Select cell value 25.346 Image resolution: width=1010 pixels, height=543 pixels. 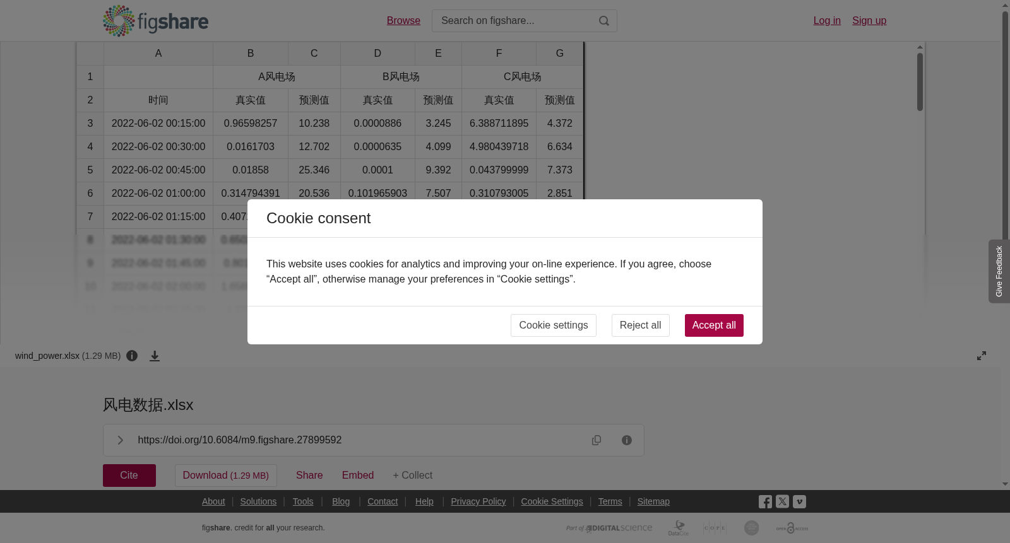coord(314,170)
